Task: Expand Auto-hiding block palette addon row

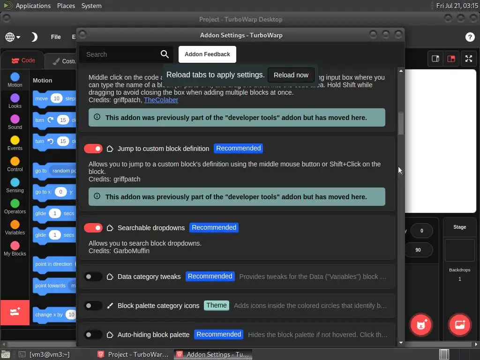Action: tap(237, 335)
